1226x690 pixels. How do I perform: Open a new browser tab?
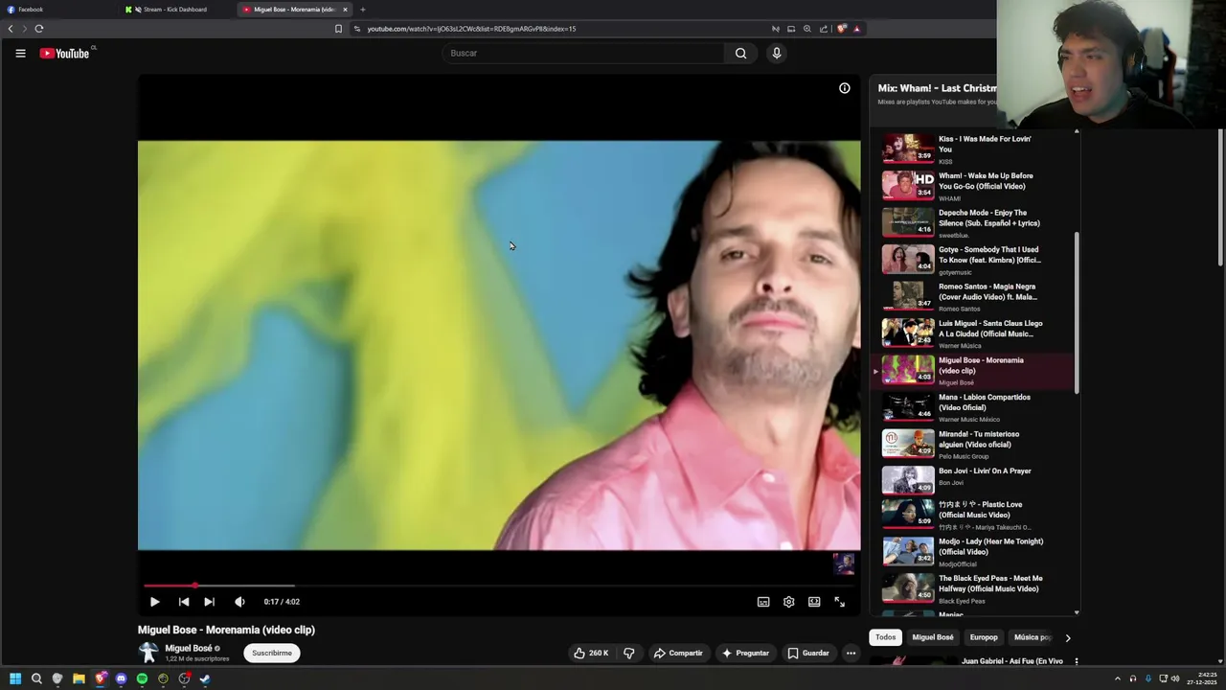(362, 10)
